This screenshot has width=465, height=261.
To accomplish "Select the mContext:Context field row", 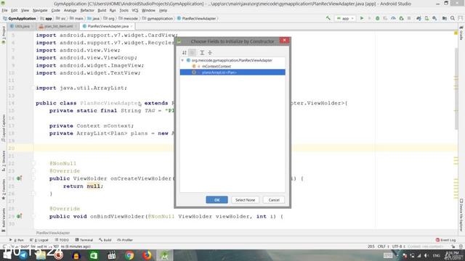I will pos(232,66).
